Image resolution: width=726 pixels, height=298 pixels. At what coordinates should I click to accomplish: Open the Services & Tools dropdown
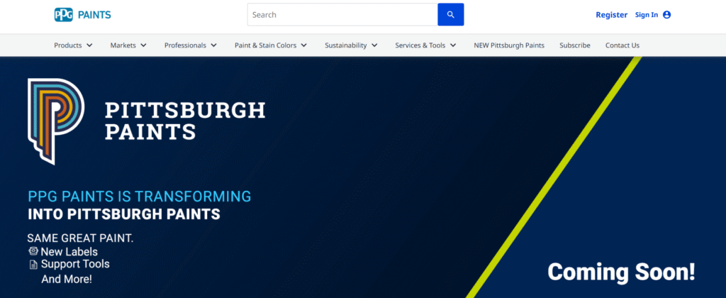point(426,45)
